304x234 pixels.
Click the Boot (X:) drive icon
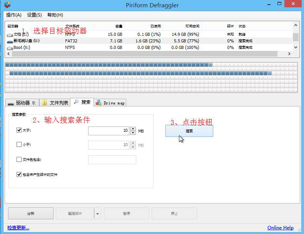[x=10, y=48]
